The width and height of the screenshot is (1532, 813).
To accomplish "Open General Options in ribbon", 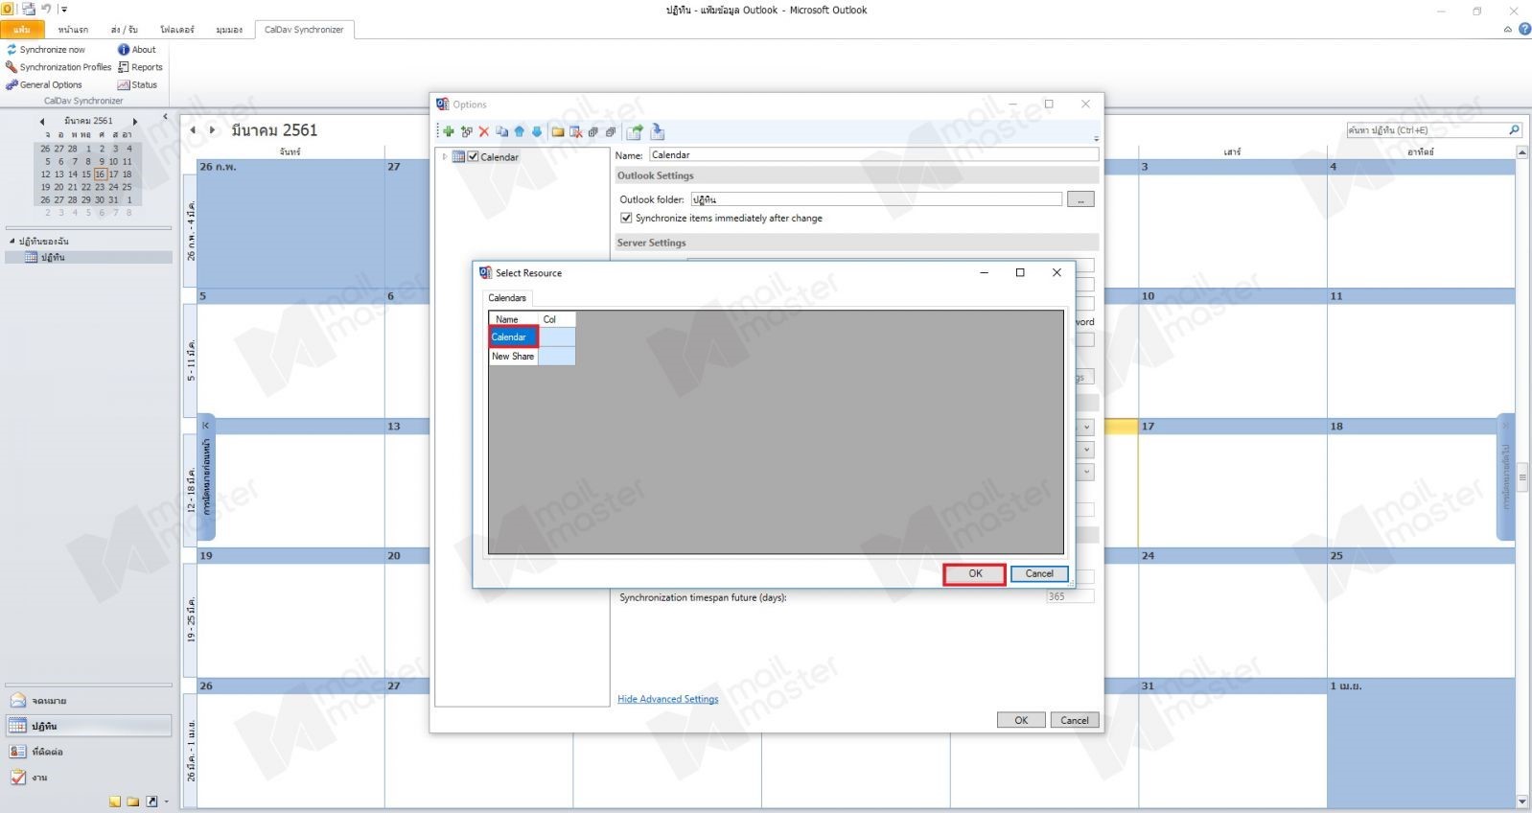I will [x=44, y=84].
